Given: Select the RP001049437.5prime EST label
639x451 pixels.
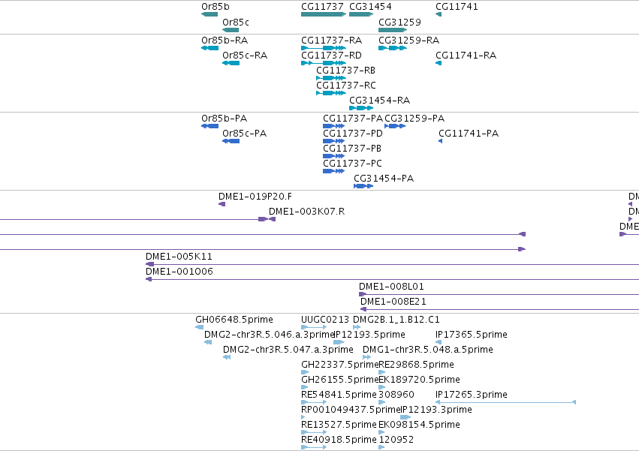Looking at the screenshot, I should (351, 410).
